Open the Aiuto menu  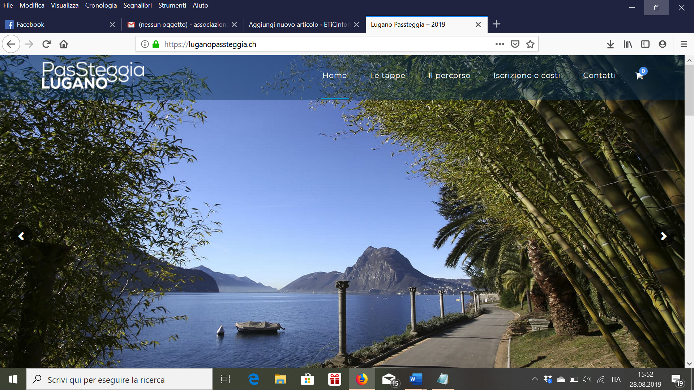pos(200,5)
